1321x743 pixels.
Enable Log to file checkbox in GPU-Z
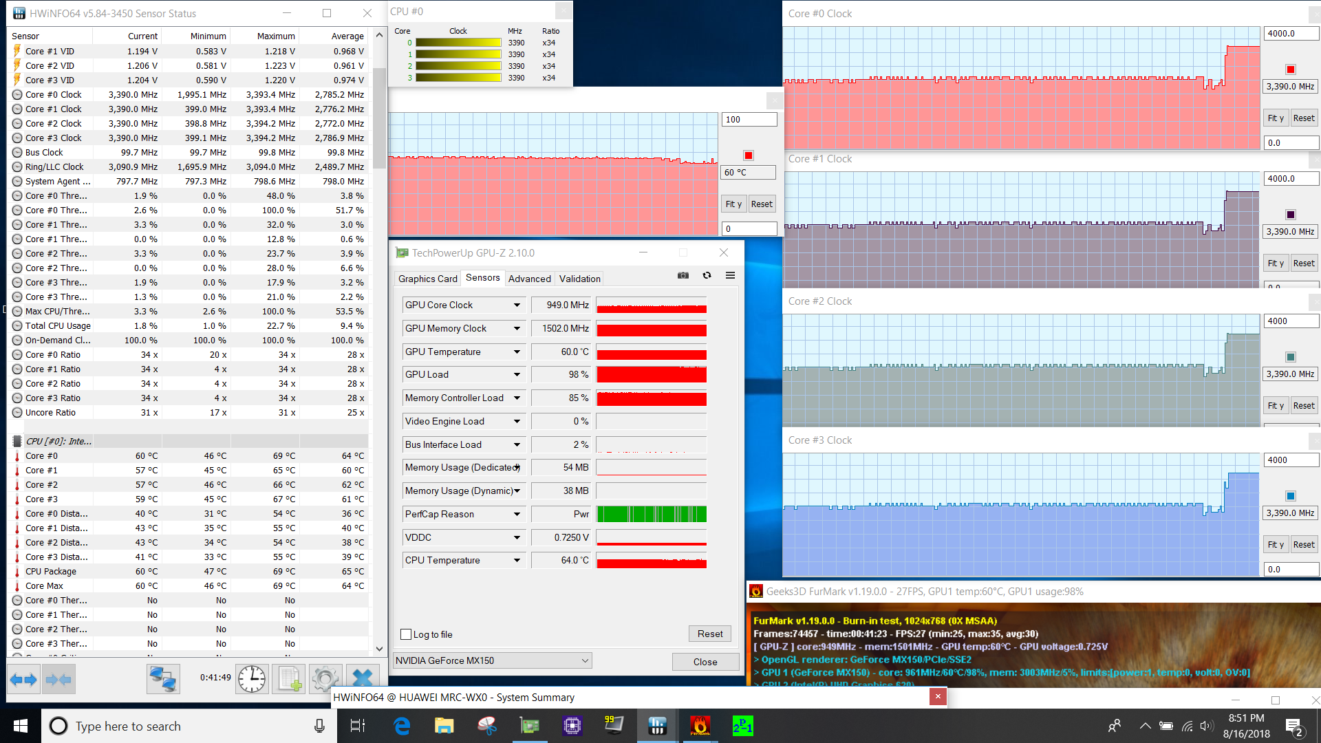[x=406, y=634]
